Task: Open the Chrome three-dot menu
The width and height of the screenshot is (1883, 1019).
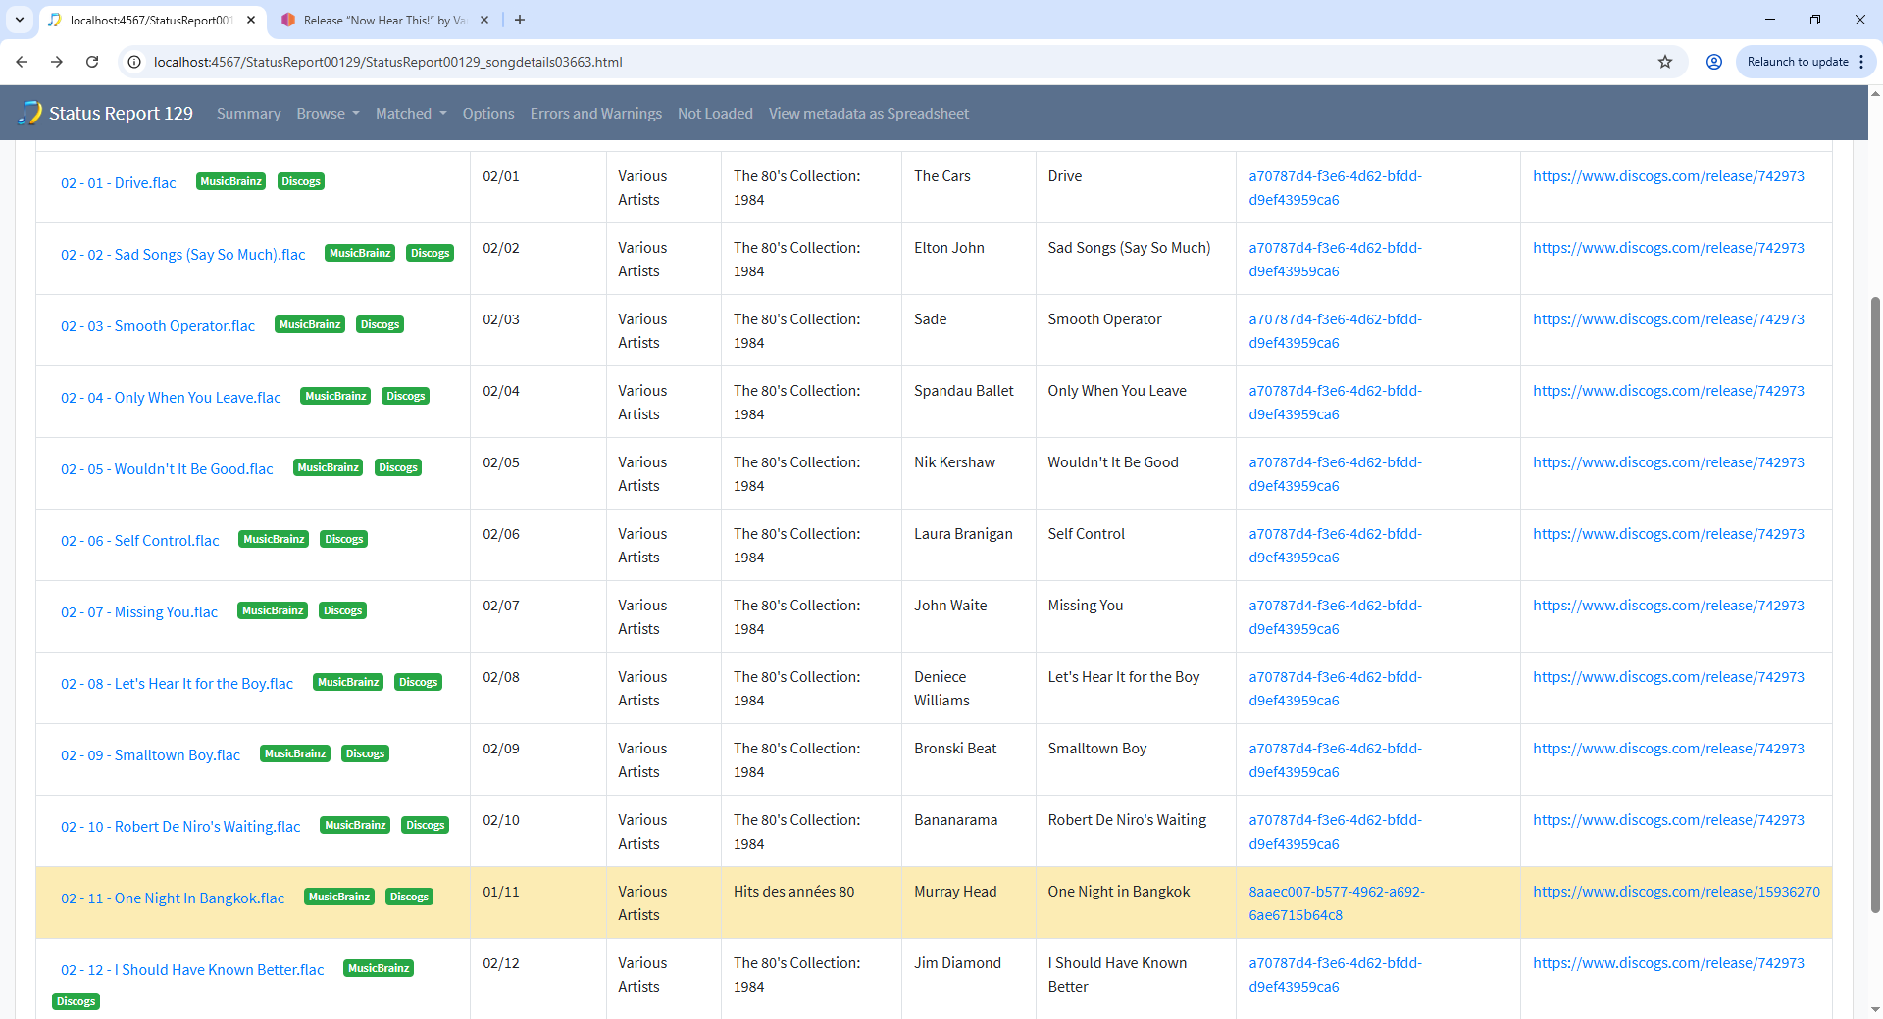Action: (x=1861, y=62)
